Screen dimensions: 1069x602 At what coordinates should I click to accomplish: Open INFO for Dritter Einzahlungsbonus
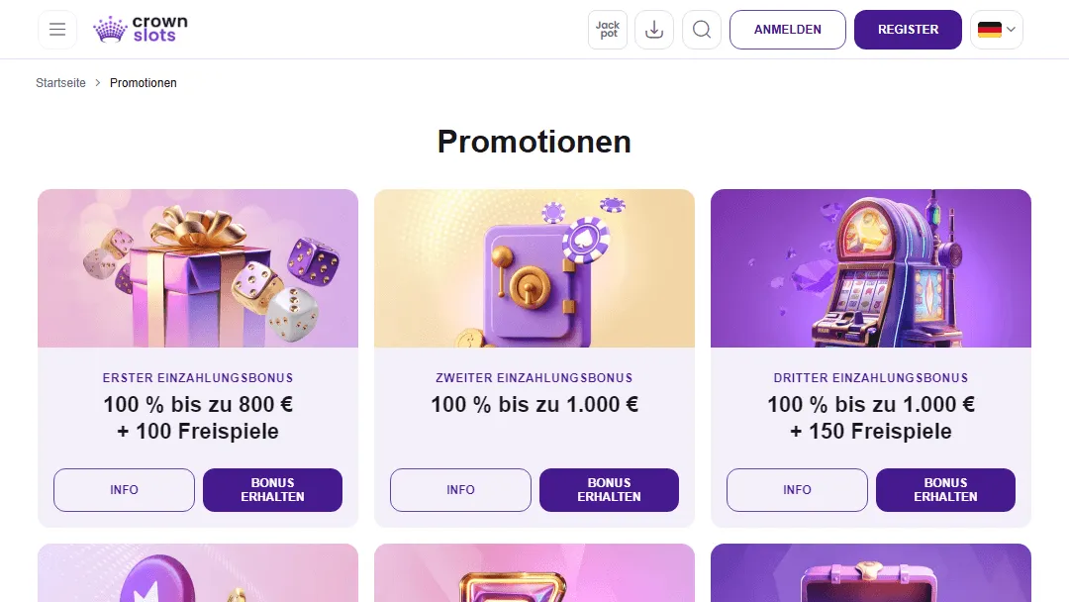point(797,489)
